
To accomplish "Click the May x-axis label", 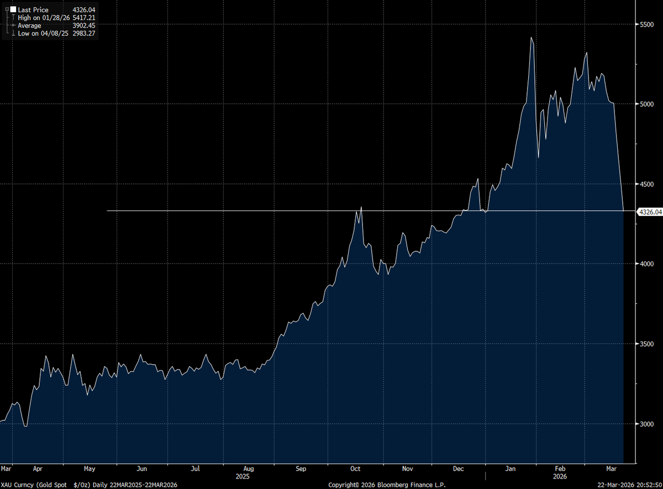I will 90,469.
